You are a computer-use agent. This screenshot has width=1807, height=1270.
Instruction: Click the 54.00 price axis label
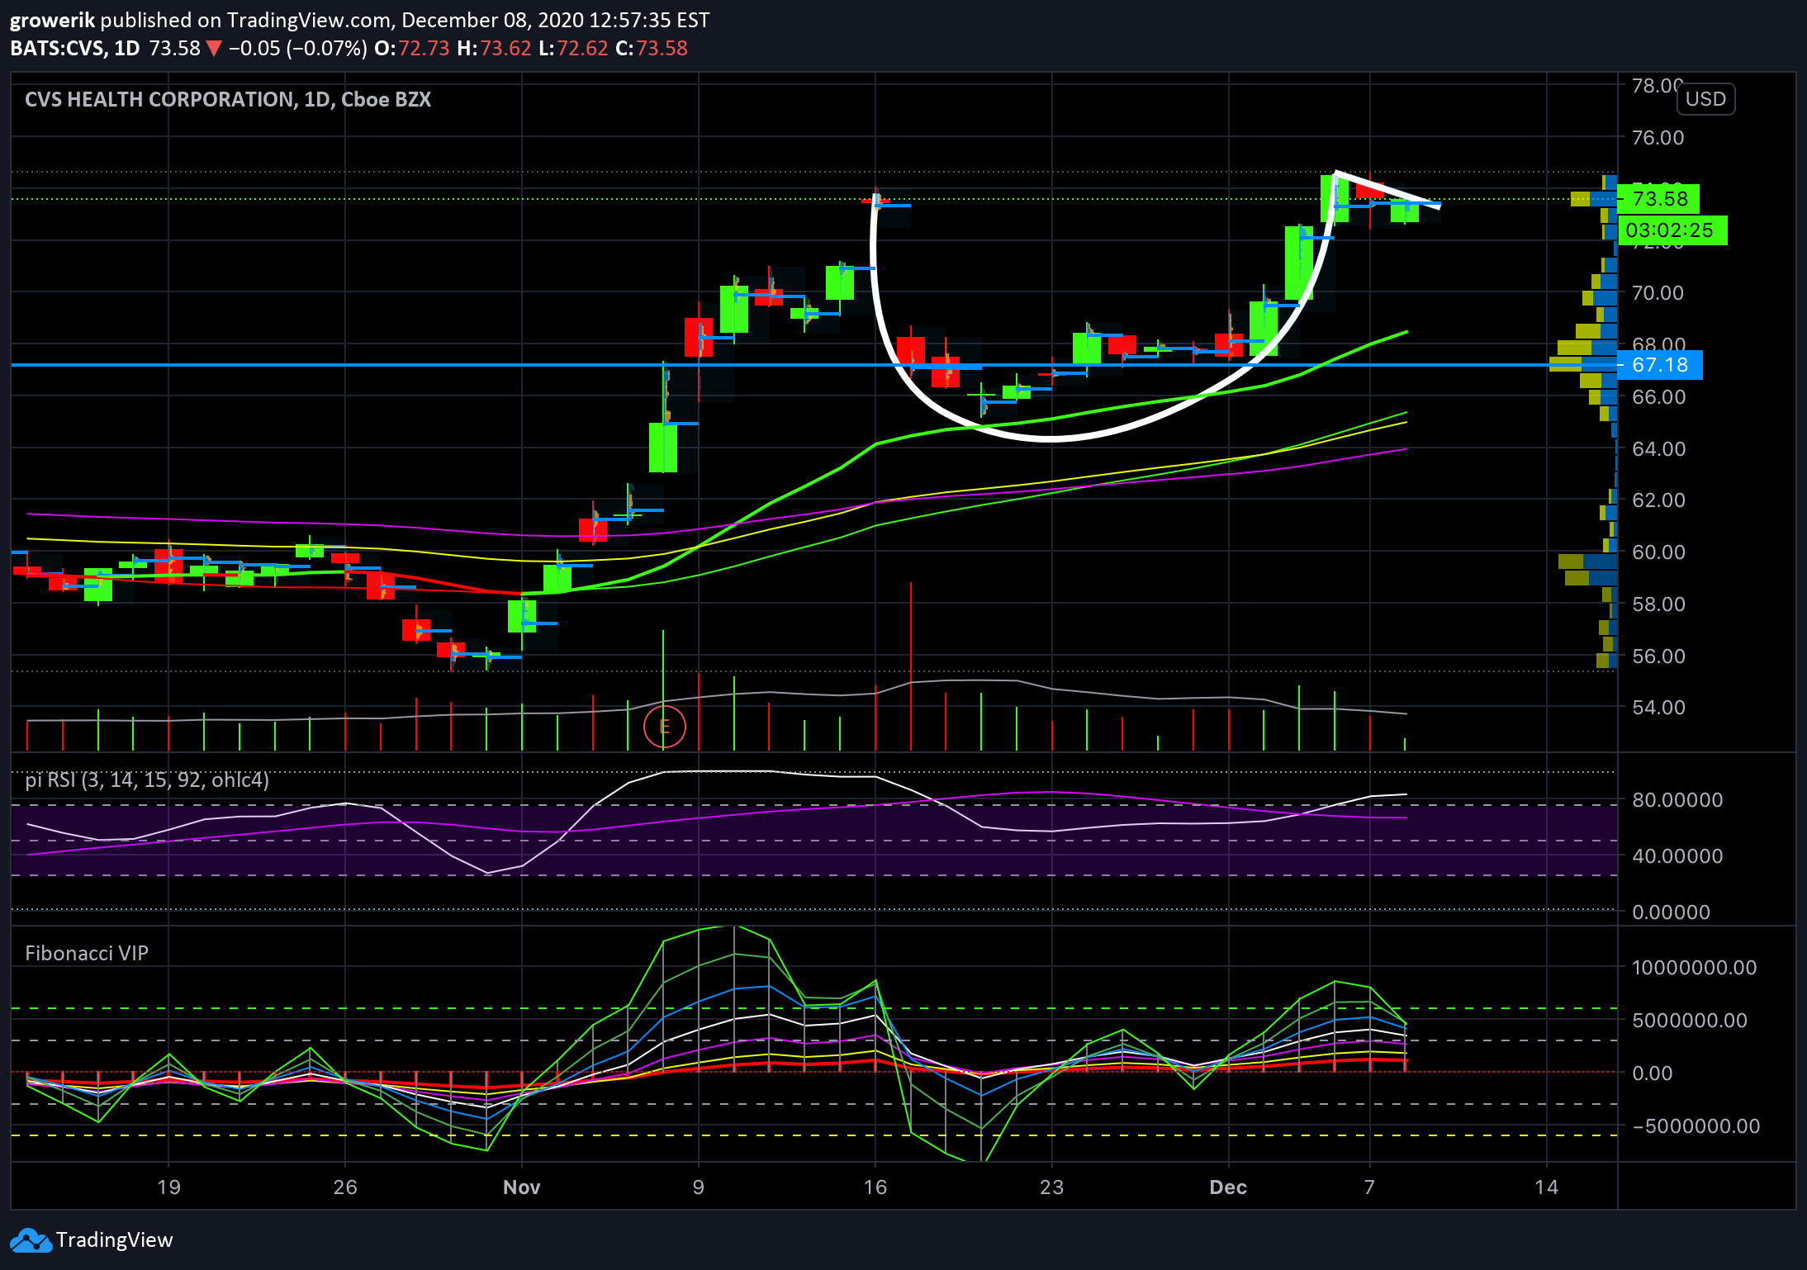pyautogui.click(x=1658, y=708)
